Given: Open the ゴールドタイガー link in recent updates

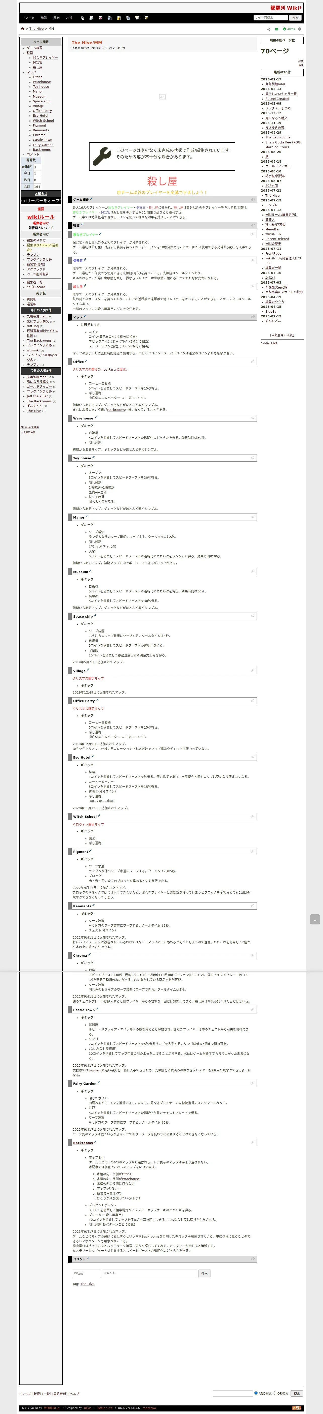Looking at the screenshot, I should 278,166.
